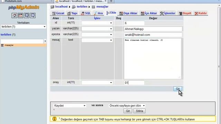Switch to the Prototürk.com browser tab
Image resolution: width=221 pixels, height=124 pixels.
[27, 1]
